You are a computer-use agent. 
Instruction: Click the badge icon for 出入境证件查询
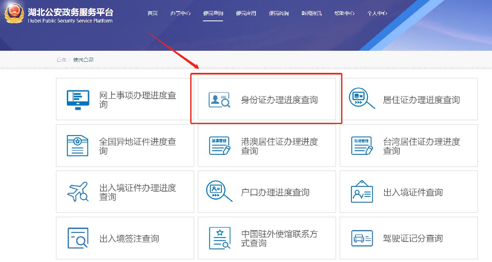coord(362,192)
